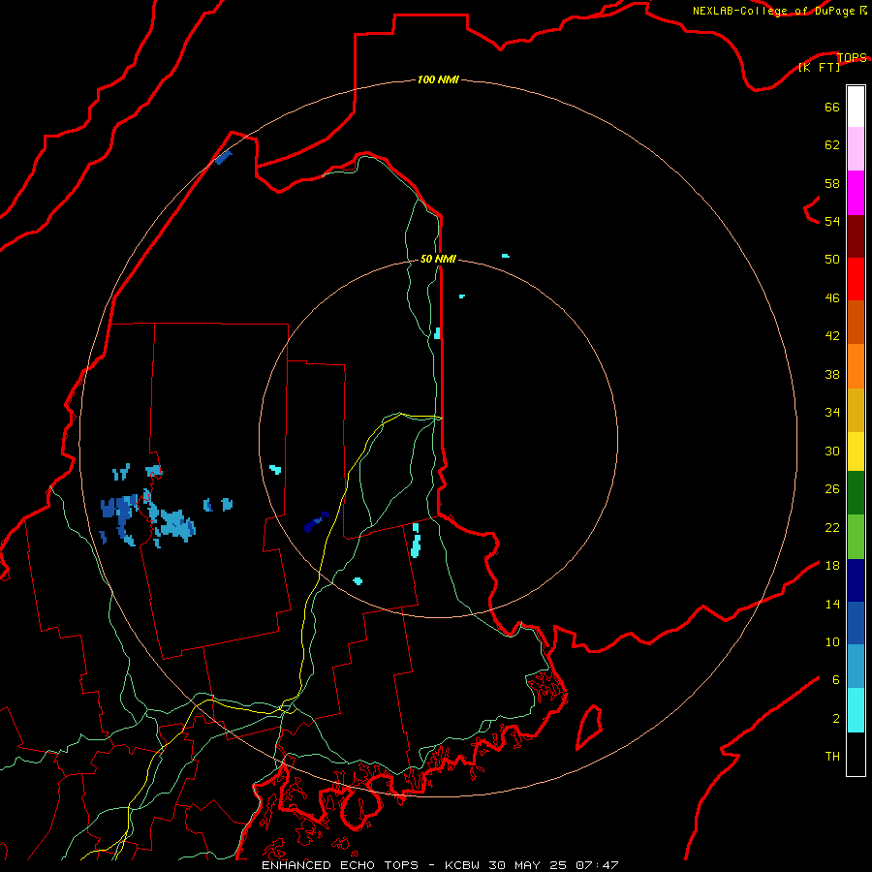Click the TOPS legend title
872x872 pixels.
click(852, 57)
